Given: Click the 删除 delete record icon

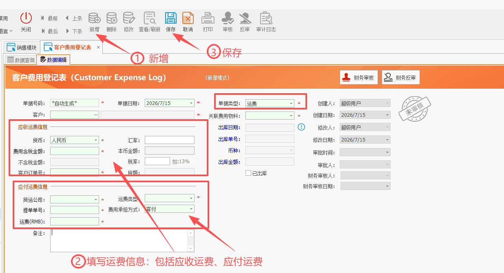Looking at the screenshot, I should click(112, 18).
